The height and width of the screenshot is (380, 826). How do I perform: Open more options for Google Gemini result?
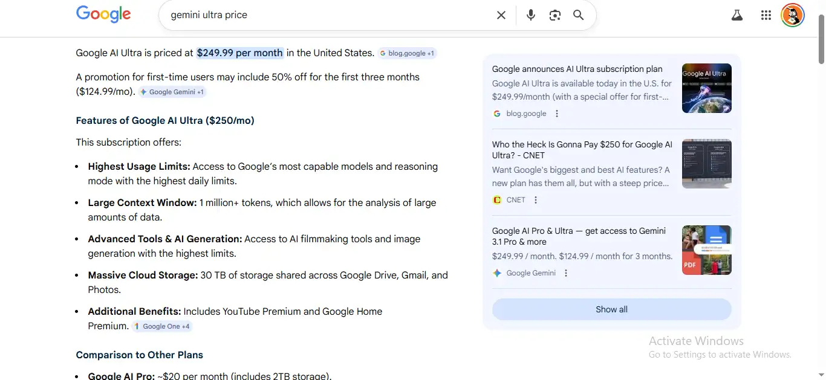(x=566, y=273)
